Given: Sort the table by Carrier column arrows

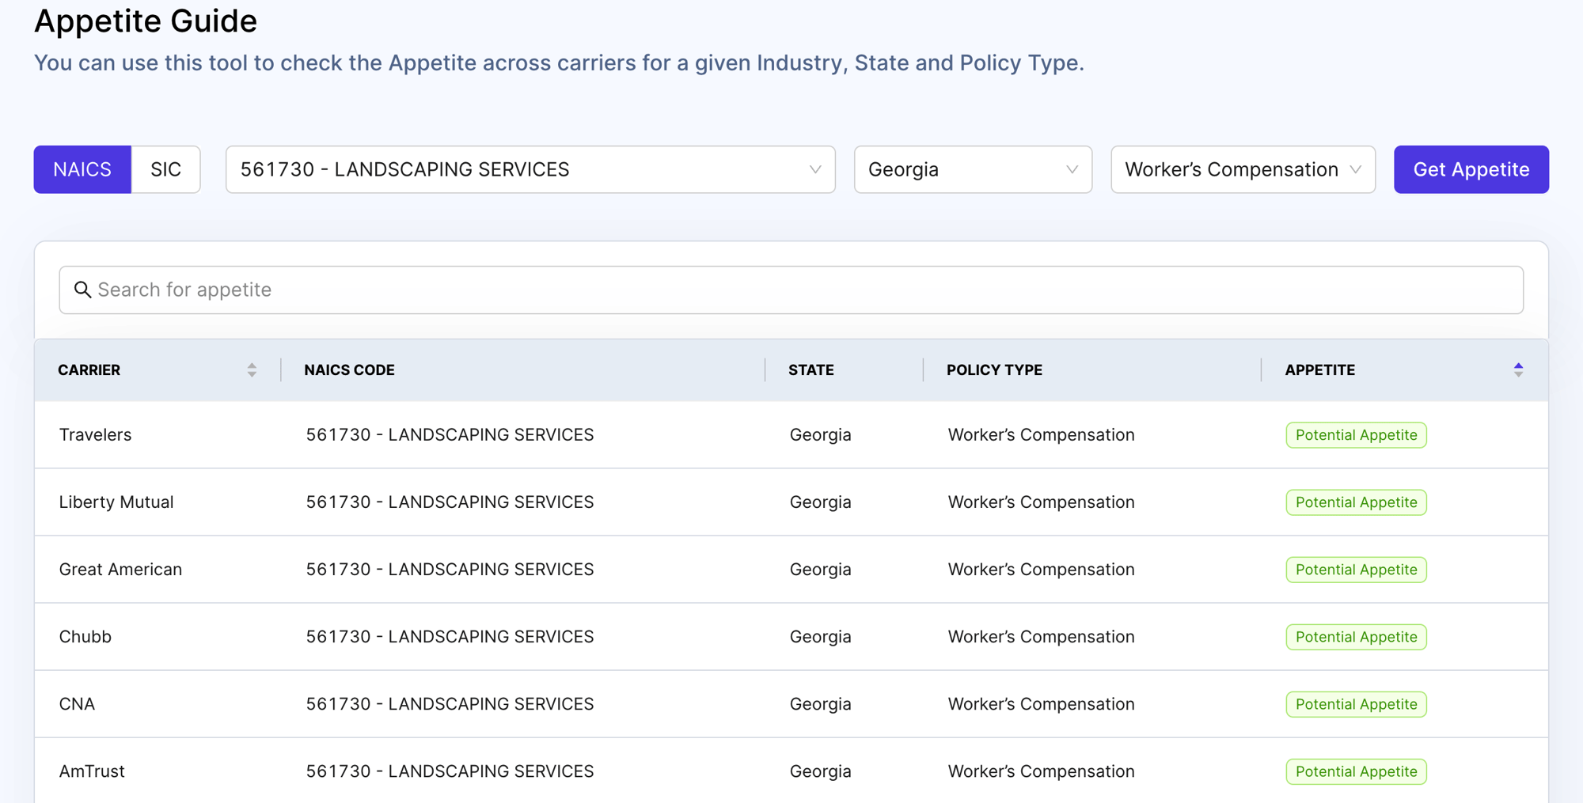Looking at the screenshot, I should (252, 369).
